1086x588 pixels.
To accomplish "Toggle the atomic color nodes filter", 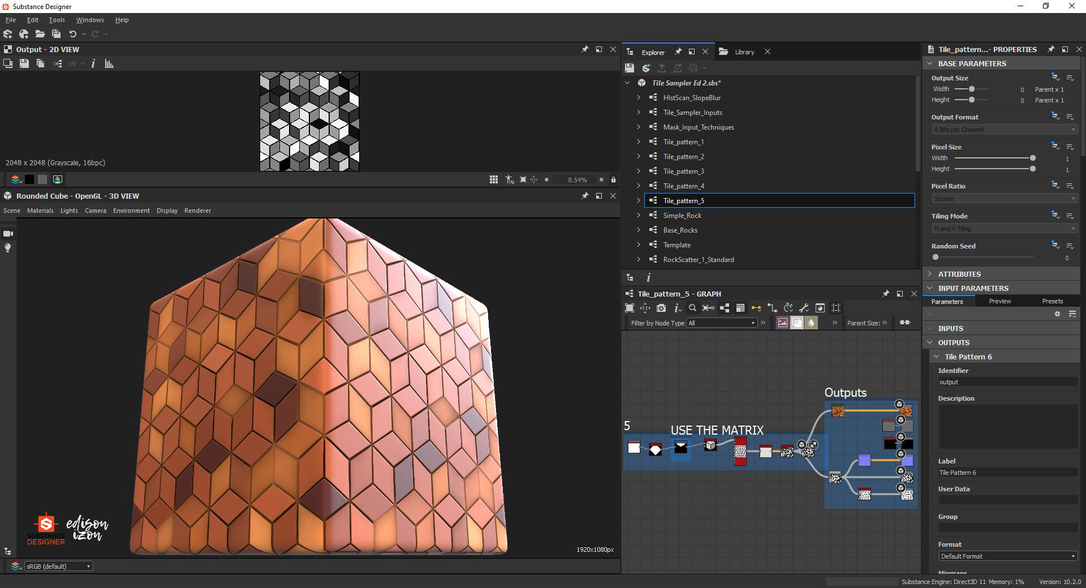I will tap(783, 323).
